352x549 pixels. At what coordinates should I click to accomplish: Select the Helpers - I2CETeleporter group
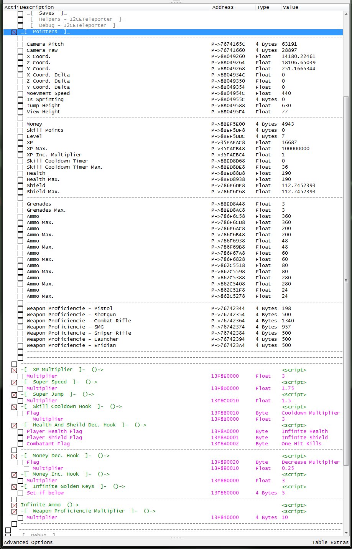coord(76,19)
